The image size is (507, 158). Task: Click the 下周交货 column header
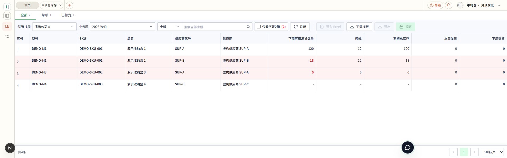tap(483, 38)
